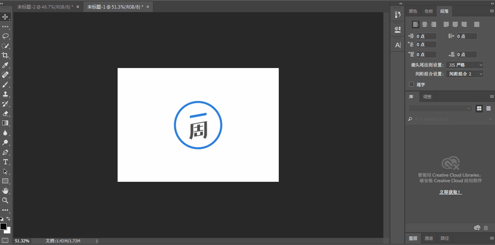
Task: Expand the status bar info arrow
Action: pyautogui.click(x=97, y=241)
